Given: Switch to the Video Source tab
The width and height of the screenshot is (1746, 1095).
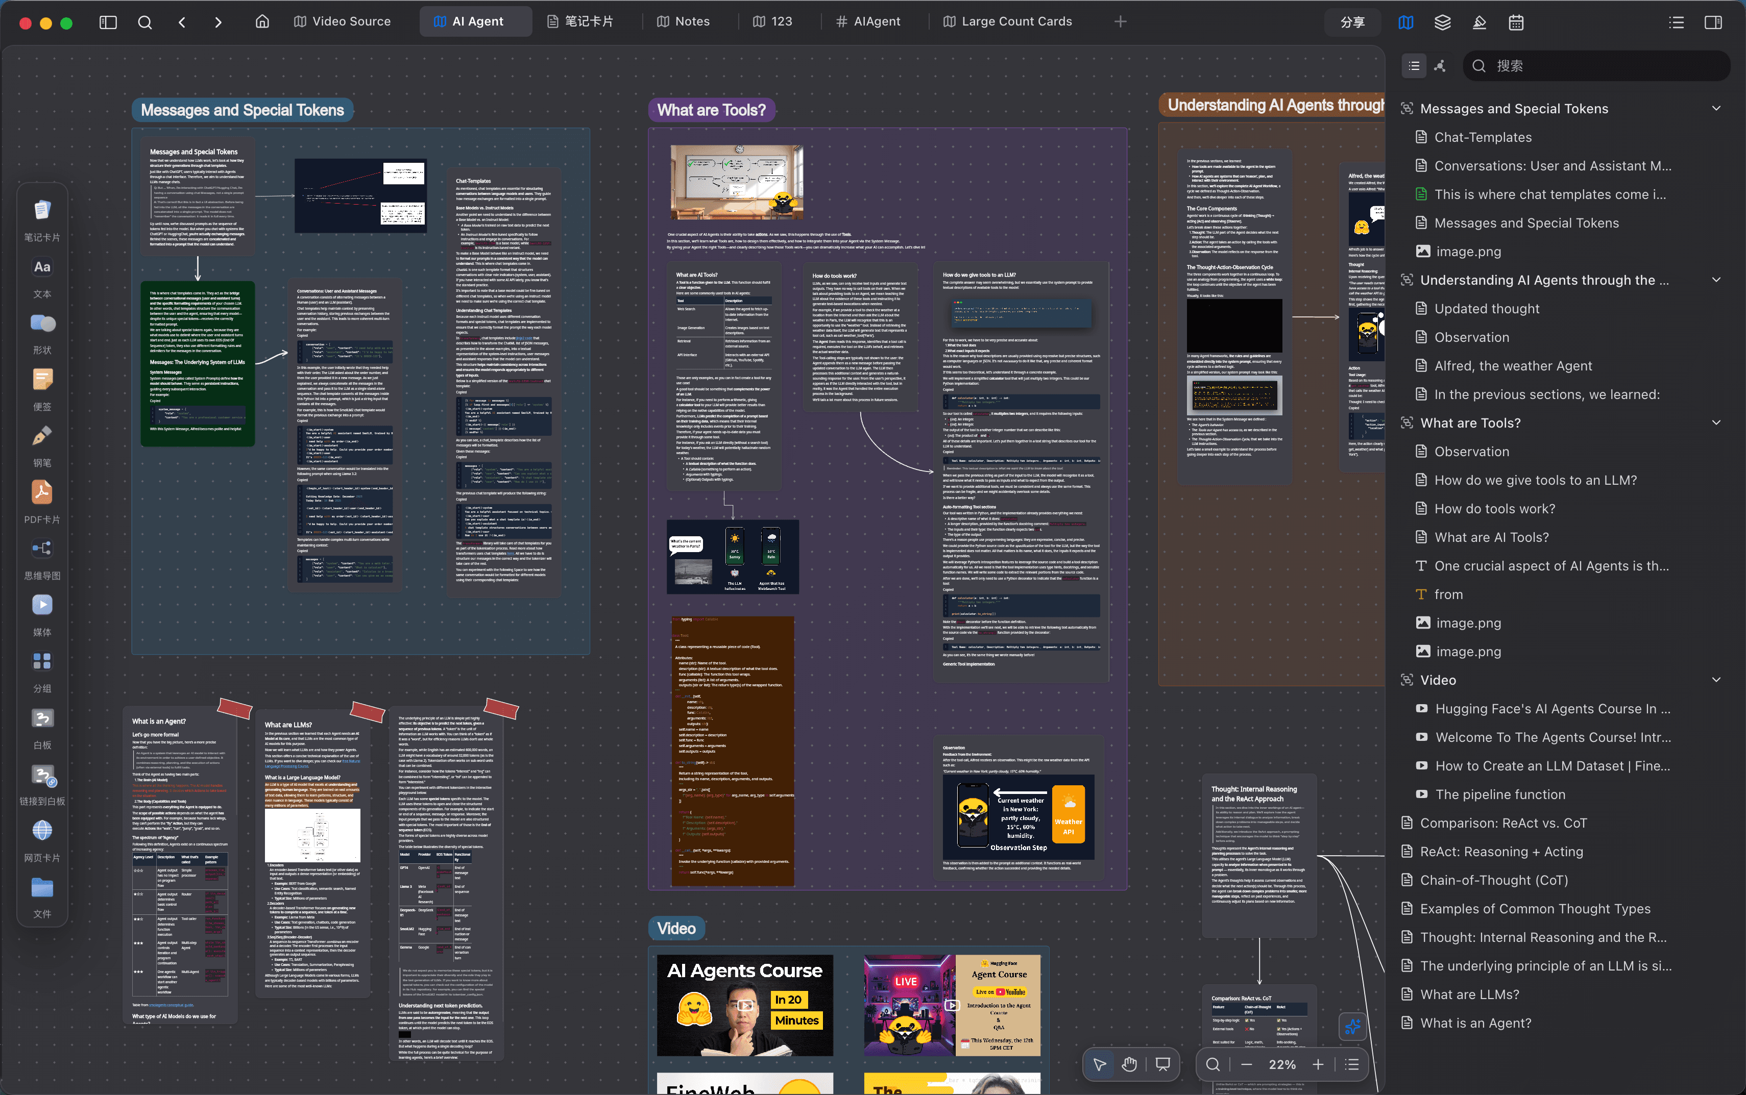Looking at the screenshot, I should [x=342, y=22].
